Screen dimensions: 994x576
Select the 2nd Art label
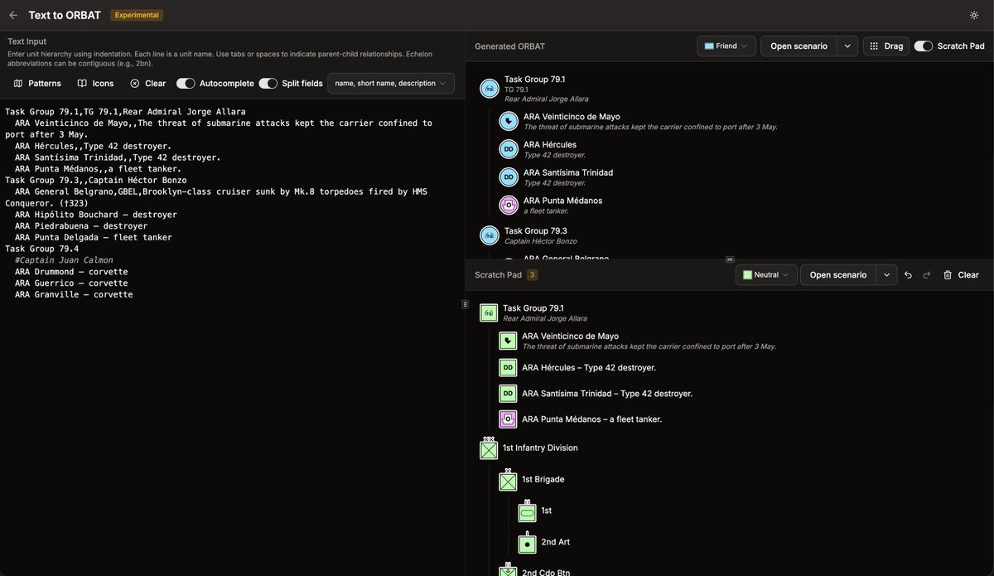coord(555,543)
